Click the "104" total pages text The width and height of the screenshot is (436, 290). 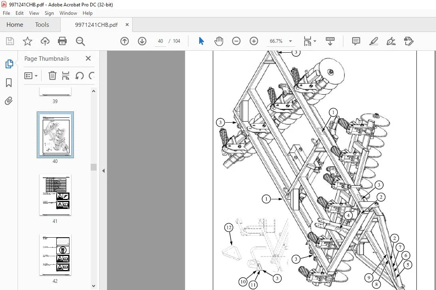[176, 41]
